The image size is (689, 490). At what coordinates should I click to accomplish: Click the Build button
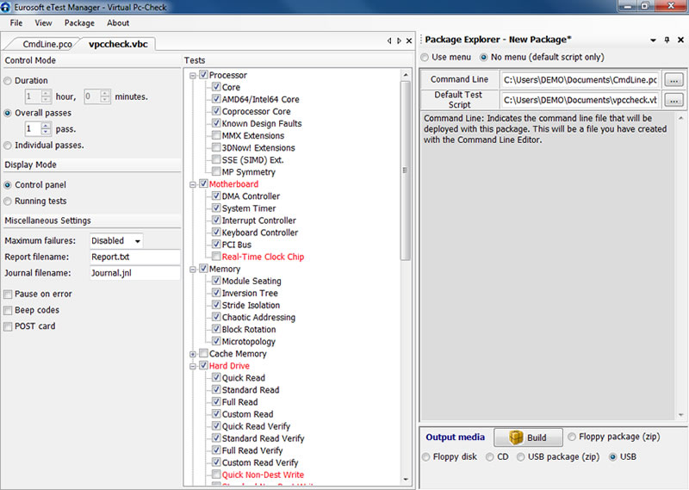click(x=528, y=437)
